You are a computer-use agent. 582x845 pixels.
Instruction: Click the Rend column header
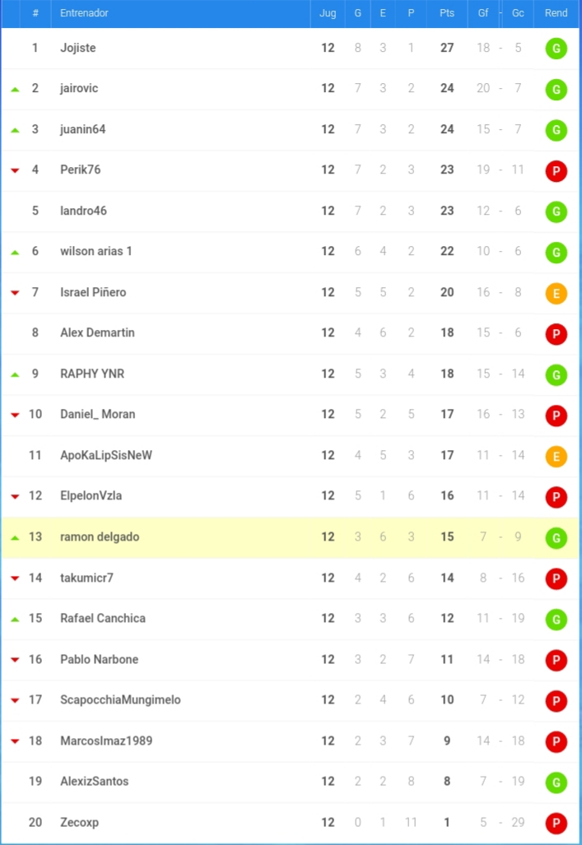[x=556, y=13]
